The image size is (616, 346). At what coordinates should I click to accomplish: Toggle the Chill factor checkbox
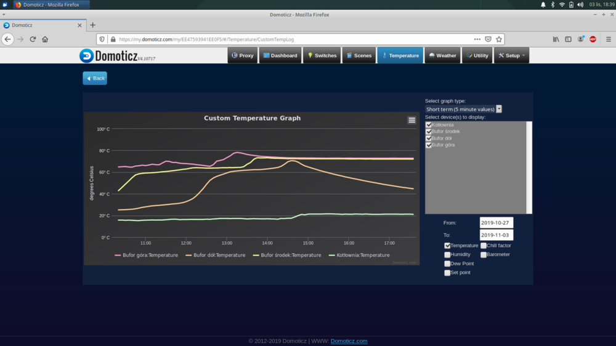pos(484,246)
